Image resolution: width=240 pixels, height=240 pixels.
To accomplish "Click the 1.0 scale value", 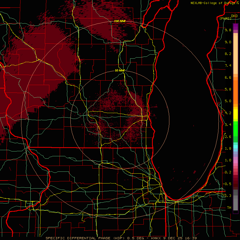I will pos(228,160).
